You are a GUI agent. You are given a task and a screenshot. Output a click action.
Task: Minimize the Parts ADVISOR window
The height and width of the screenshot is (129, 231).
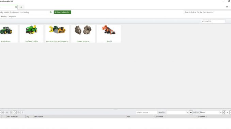(224, 1)
